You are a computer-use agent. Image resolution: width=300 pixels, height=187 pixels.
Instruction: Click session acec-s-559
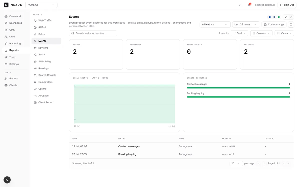228,147
